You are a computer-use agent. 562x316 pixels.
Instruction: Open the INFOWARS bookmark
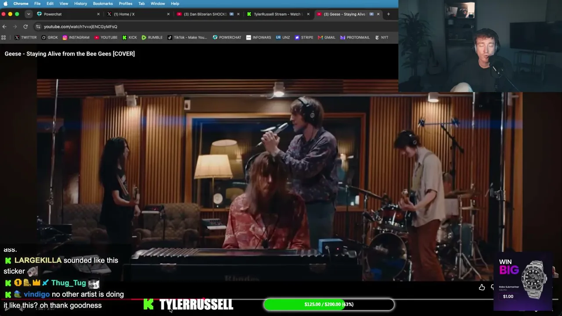click(259, 37)
